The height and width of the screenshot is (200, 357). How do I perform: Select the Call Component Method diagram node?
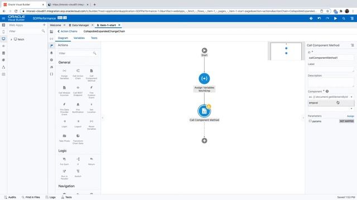204,111
